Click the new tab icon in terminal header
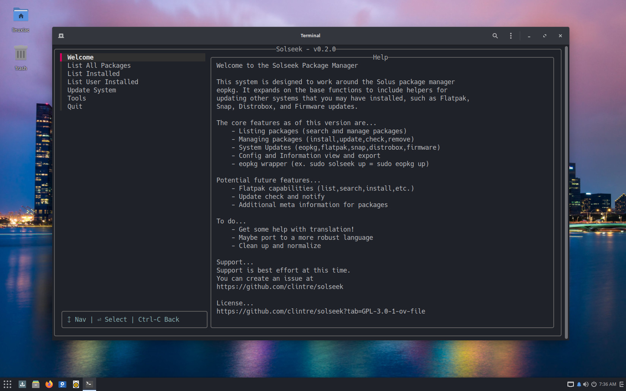Screen dimensions: 626x391 [x=61, y=36]
